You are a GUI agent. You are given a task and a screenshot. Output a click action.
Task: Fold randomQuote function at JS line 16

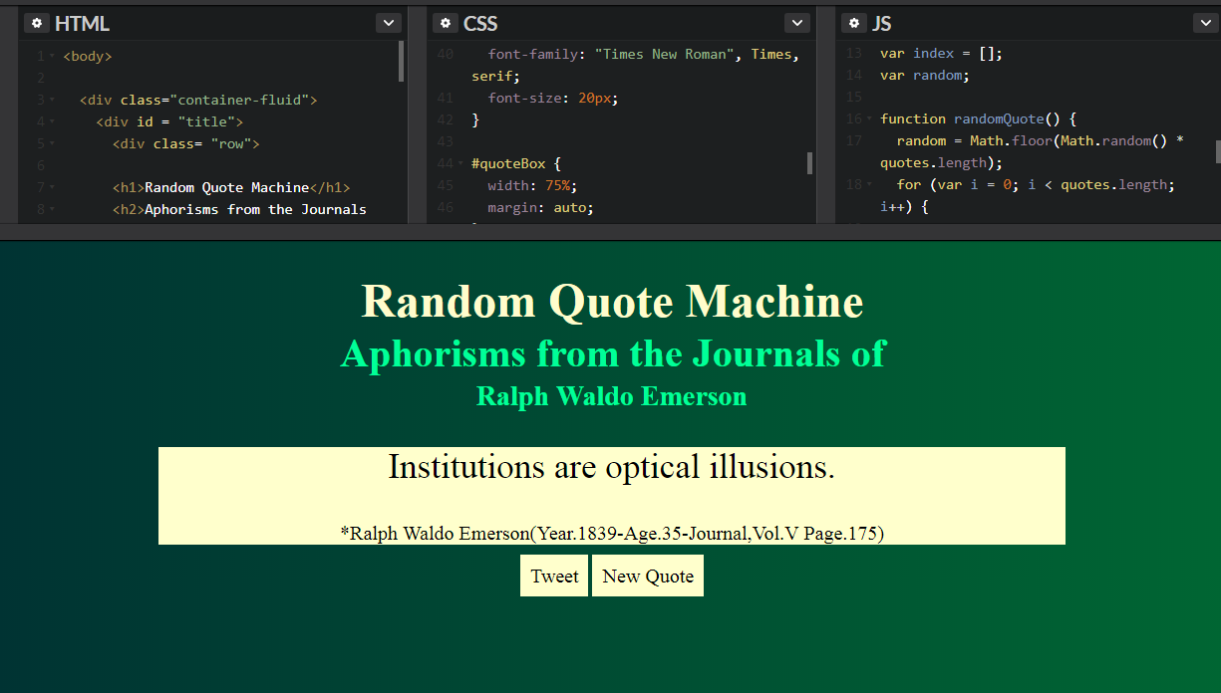pyautogui.click(x=869, y=119)
